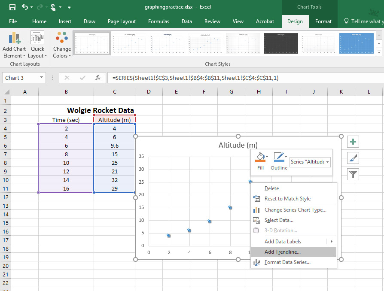Select Format Data Series menu entry
Viewport: 384px width, 291px height.
click(287, 262)
